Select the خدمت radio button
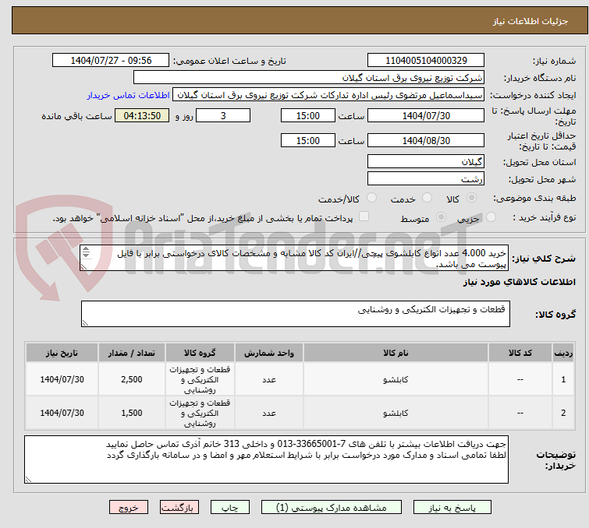Image resolution: width=589 pixels, height=528 pixels. (427, 198)
